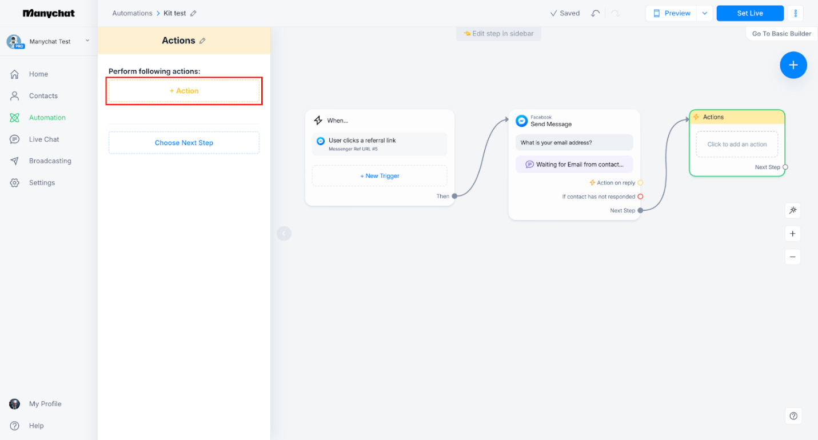This screenshot has width=818, height=440.
Task: Open the three-dot menu beside Set Live
Action: coord(796,13)
